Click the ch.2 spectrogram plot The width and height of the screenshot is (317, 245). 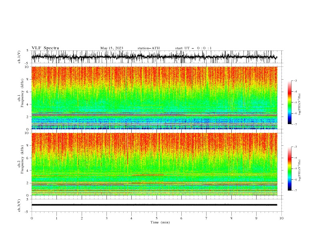pyautogui.click(x=154, y=164)
